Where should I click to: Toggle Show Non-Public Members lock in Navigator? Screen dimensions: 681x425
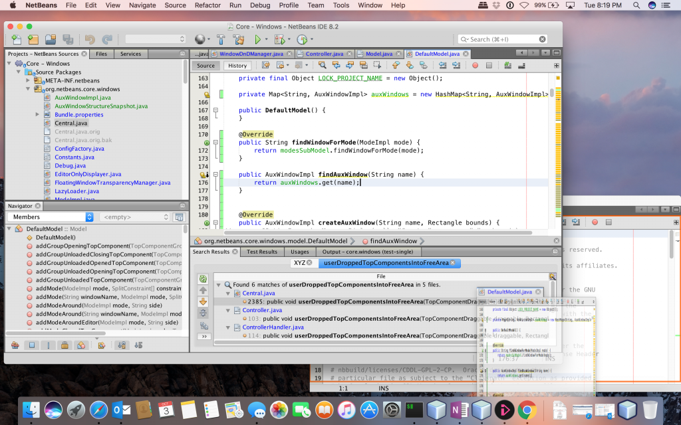[x=65, y=345]
